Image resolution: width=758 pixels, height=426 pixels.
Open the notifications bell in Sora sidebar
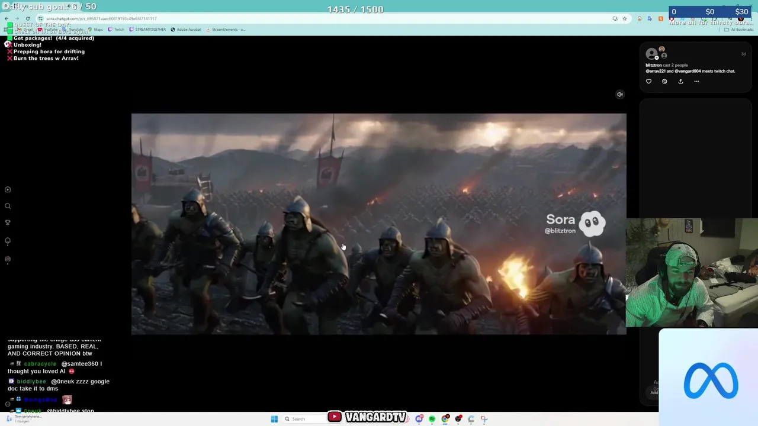click(x=8, y=241)
